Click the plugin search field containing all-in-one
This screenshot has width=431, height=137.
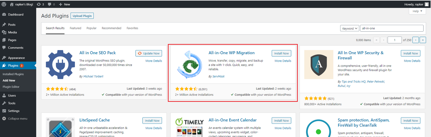tap(392, 29)
